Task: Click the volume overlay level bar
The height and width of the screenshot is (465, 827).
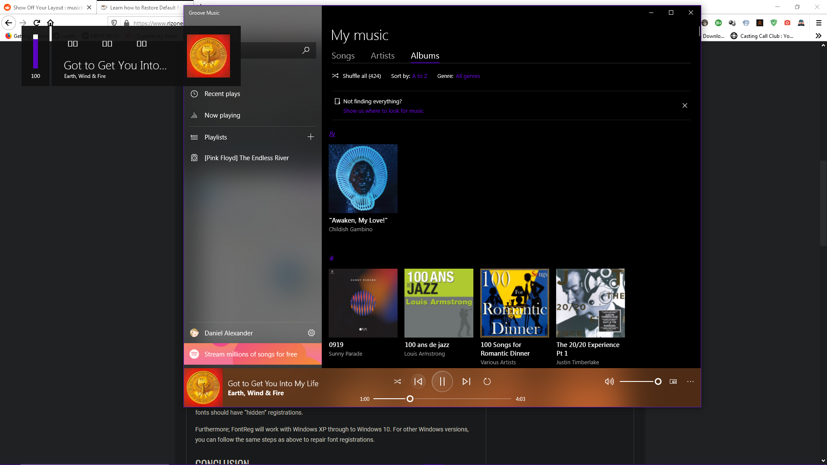Action: point(35,52)
